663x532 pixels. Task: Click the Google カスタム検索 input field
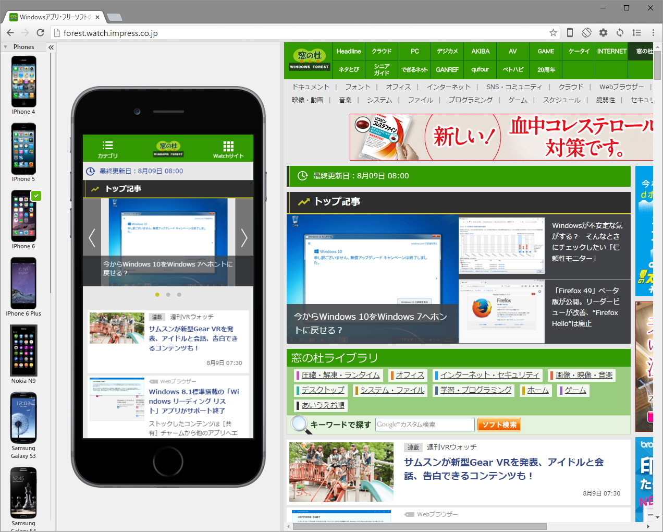pos(425,424)
